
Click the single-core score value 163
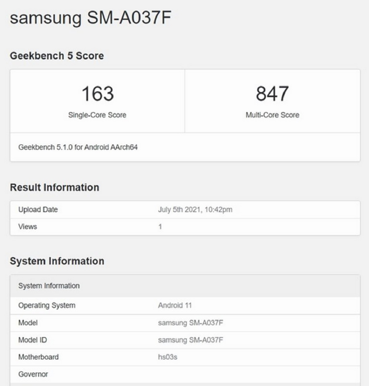[97, 94]
